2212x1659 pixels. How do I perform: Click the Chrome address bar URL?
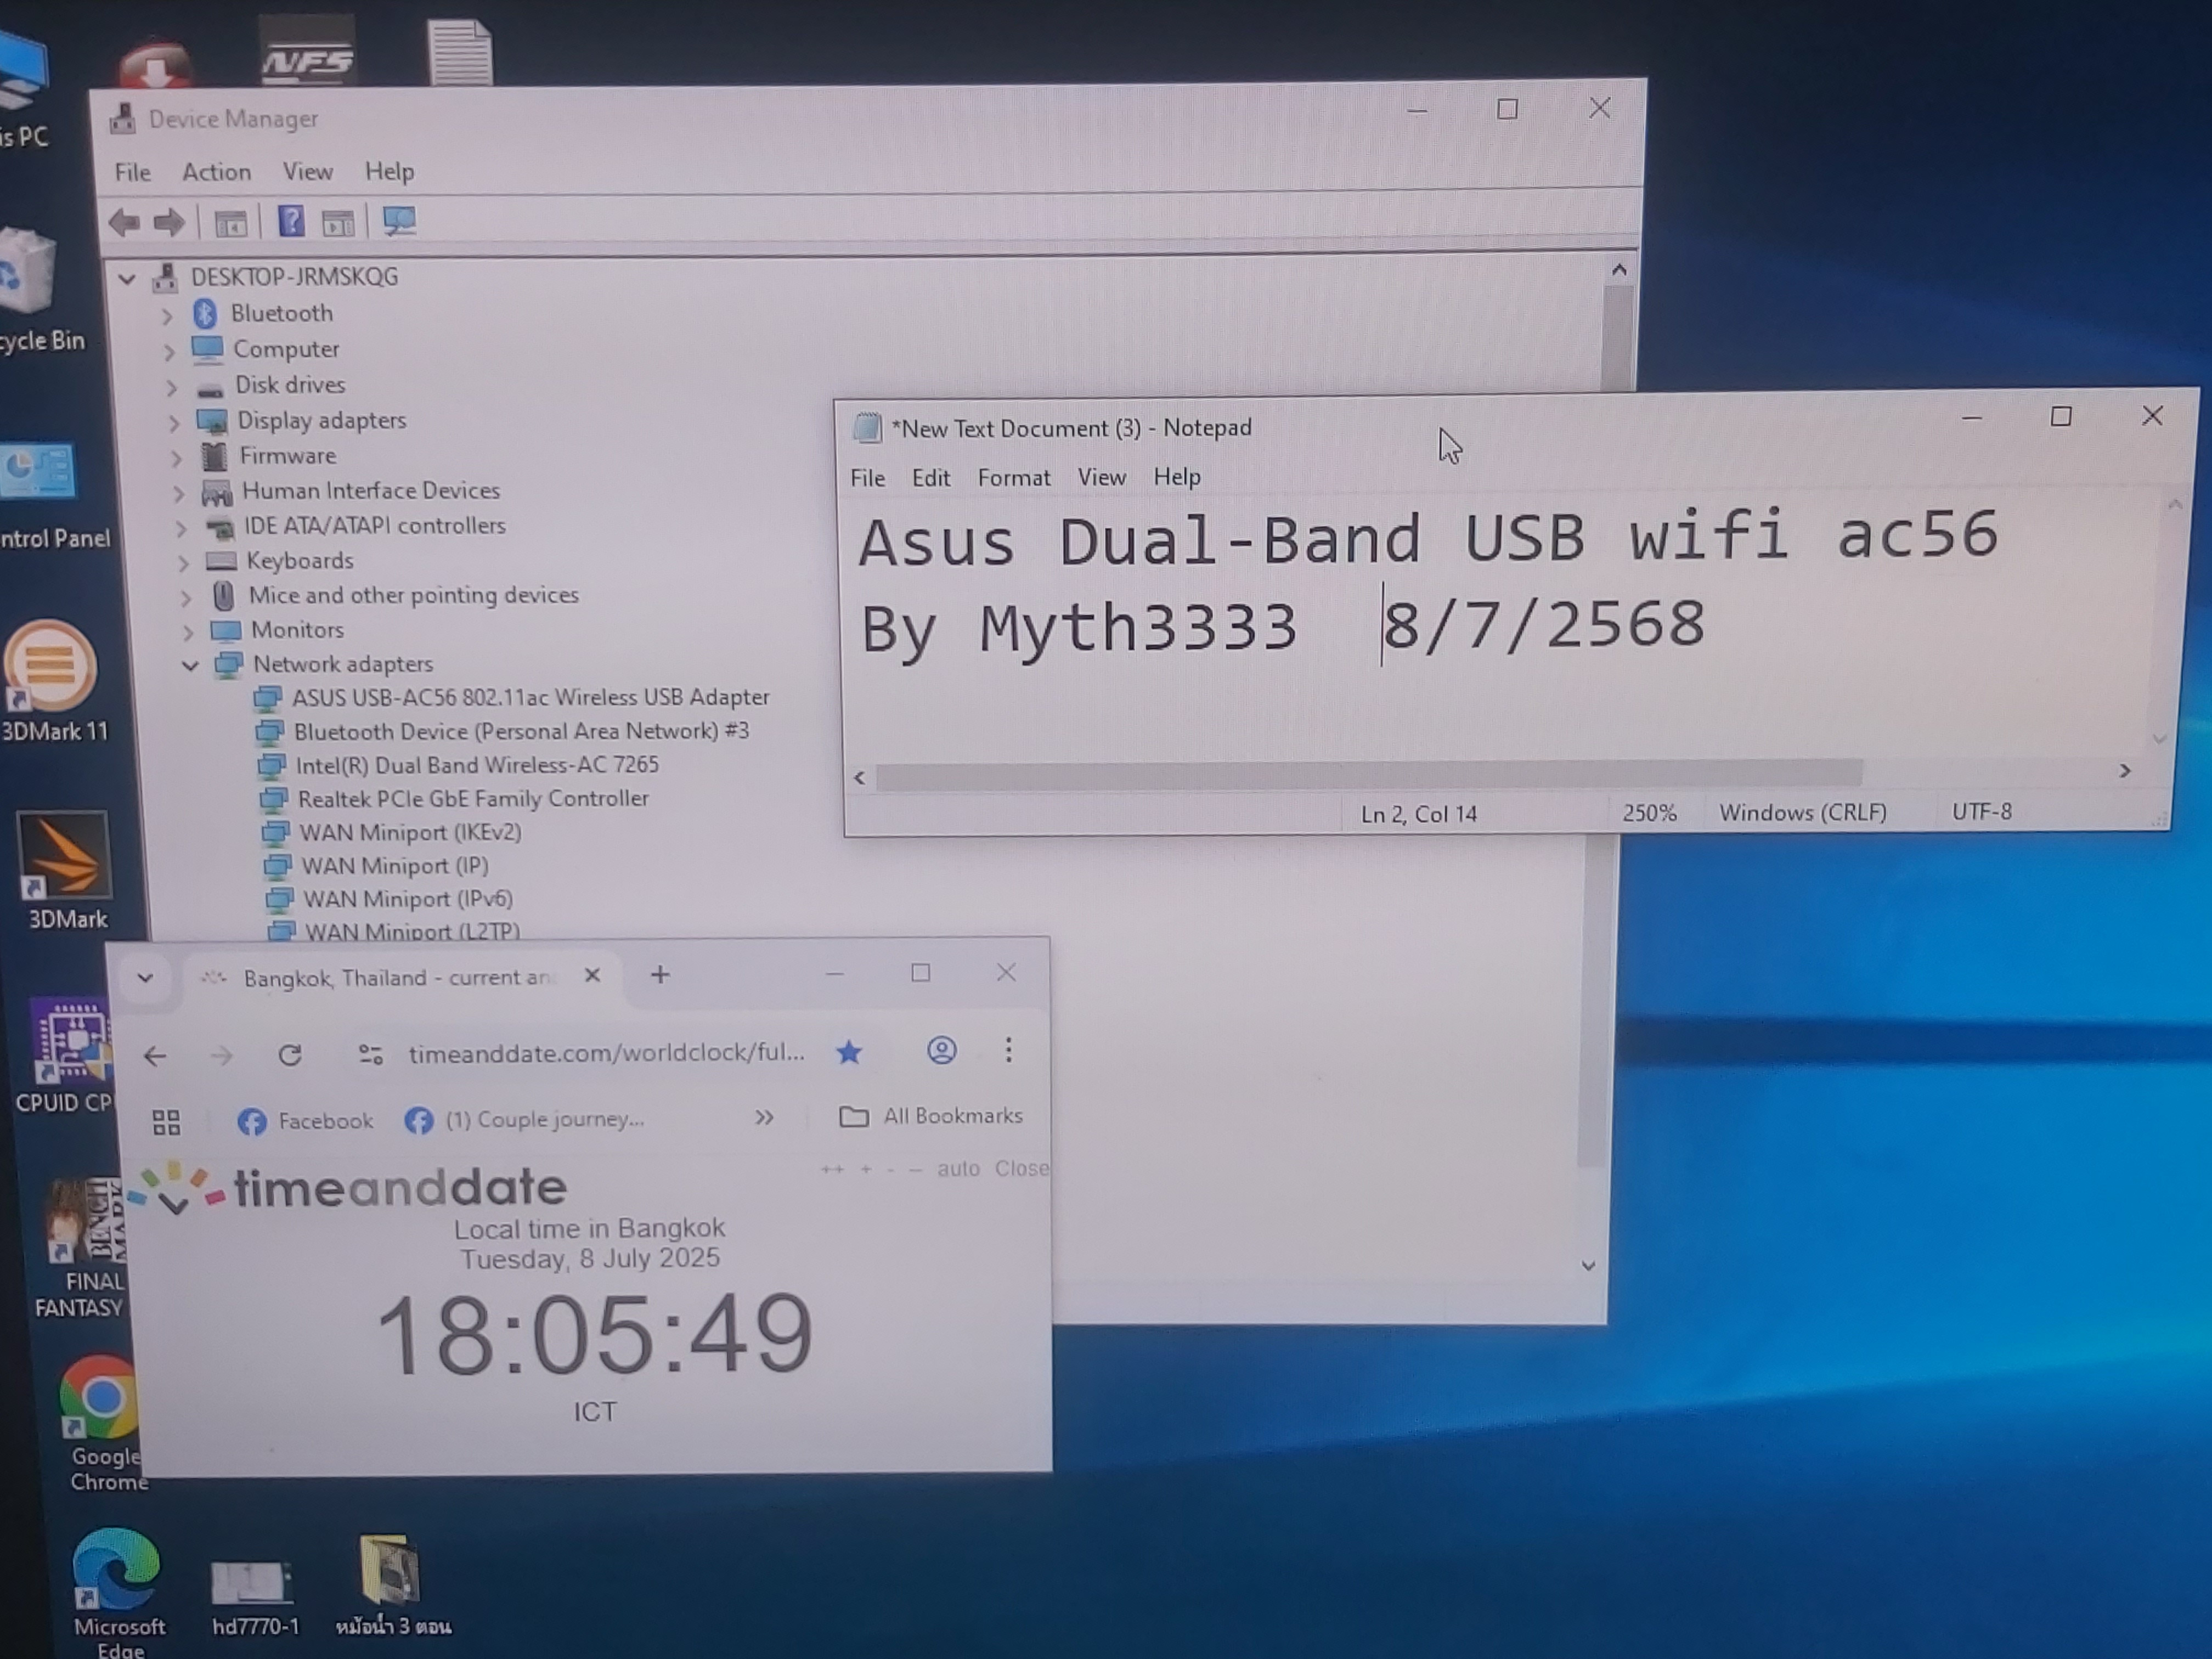(606, 1053)
